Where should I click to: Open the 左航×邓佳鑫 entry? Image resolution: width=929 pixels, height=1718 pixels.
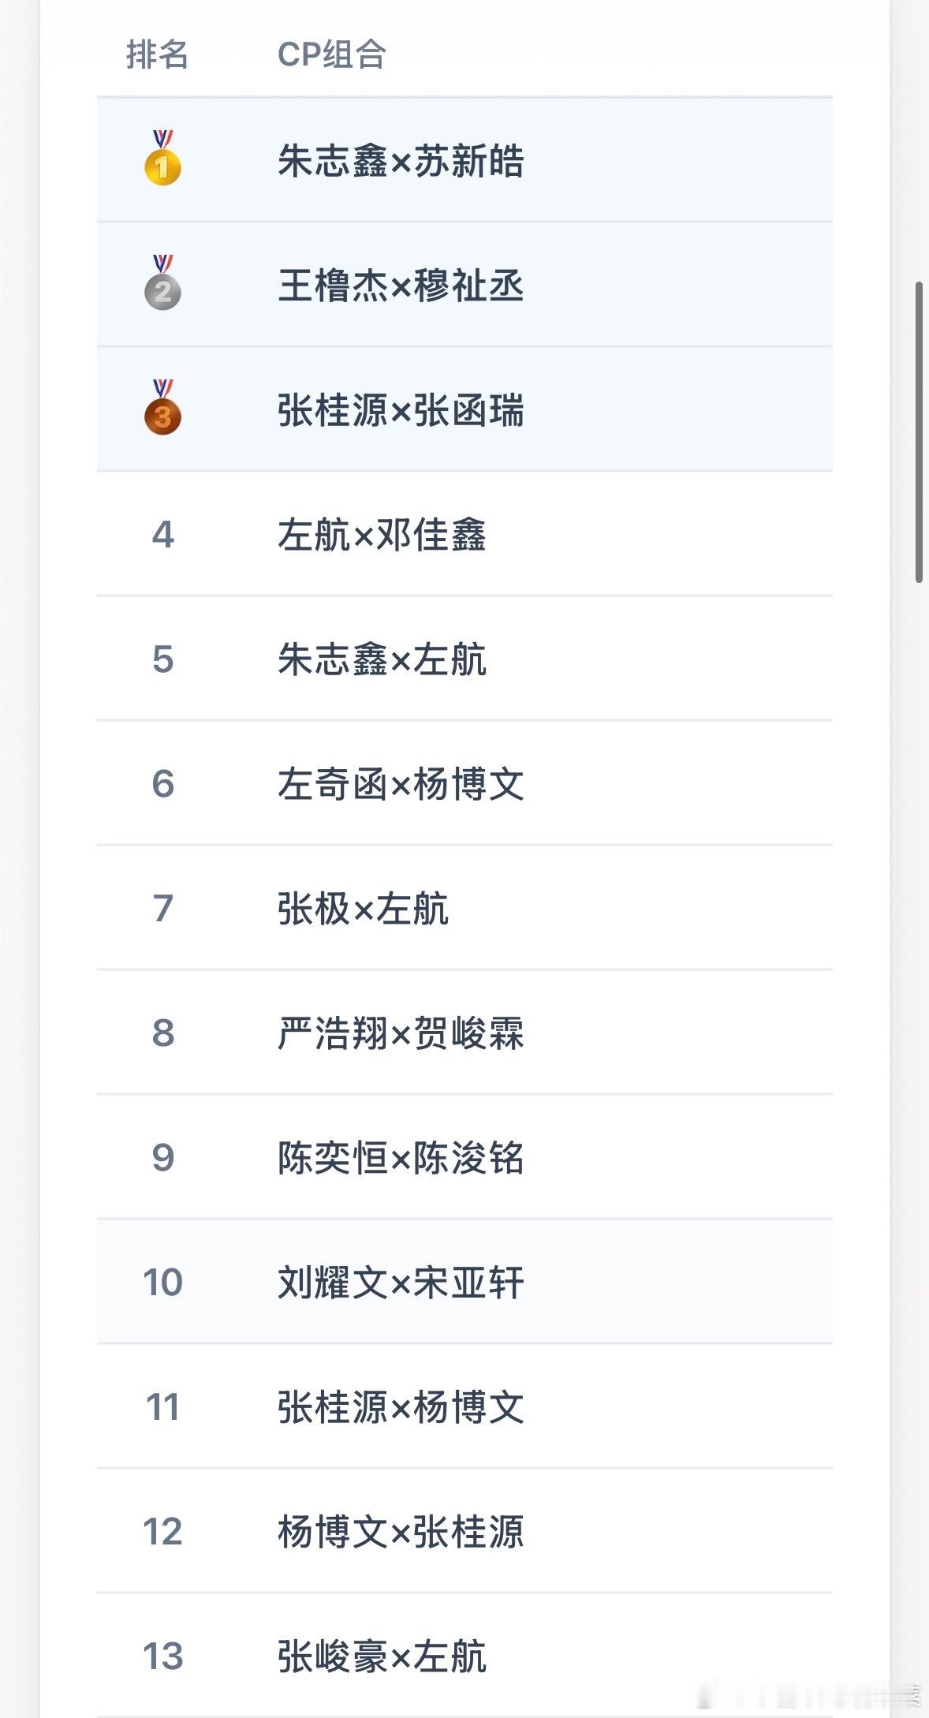pos(464,534)
